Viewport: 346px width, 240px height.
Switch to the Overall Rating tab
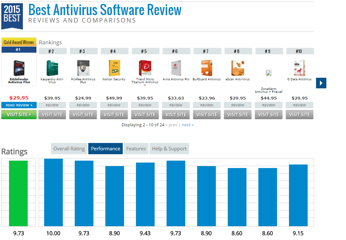point(69,149)
